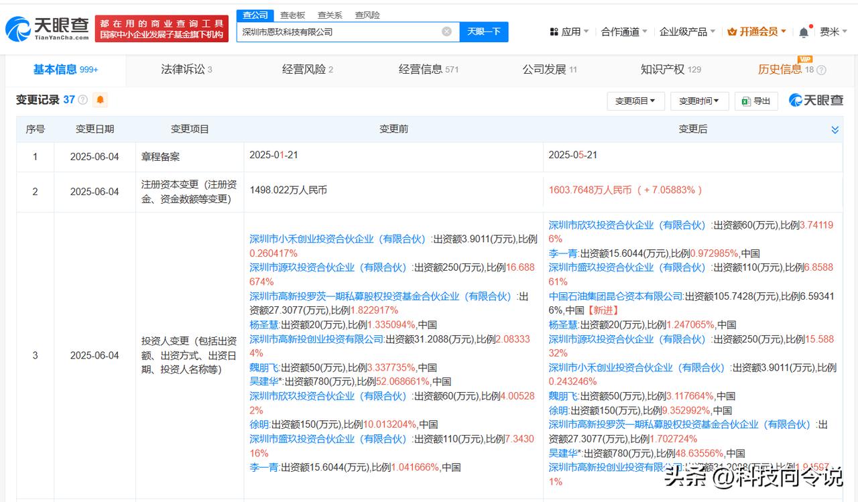Screen dimensions: 858x502
Task: Open 魏朋飞 investor link in 变更前 column
Action: (x=265, y=367)
